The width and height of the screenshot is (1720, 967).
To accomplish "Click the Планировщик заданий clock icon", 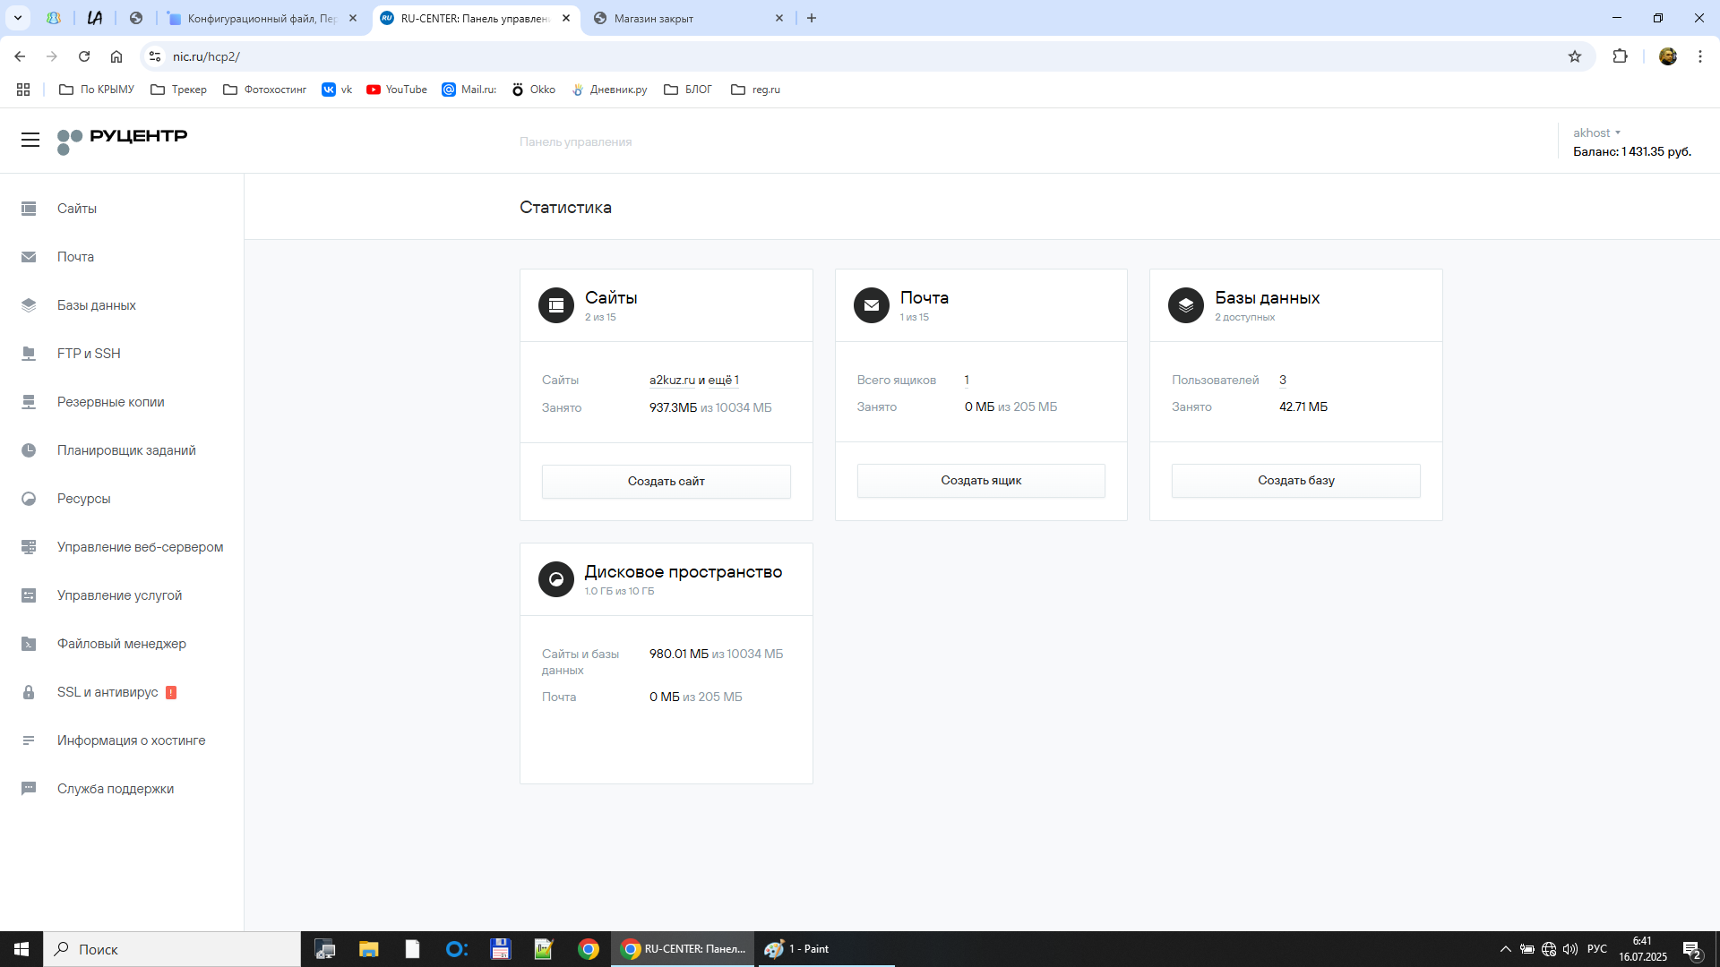I will click(x=29, y=450).
